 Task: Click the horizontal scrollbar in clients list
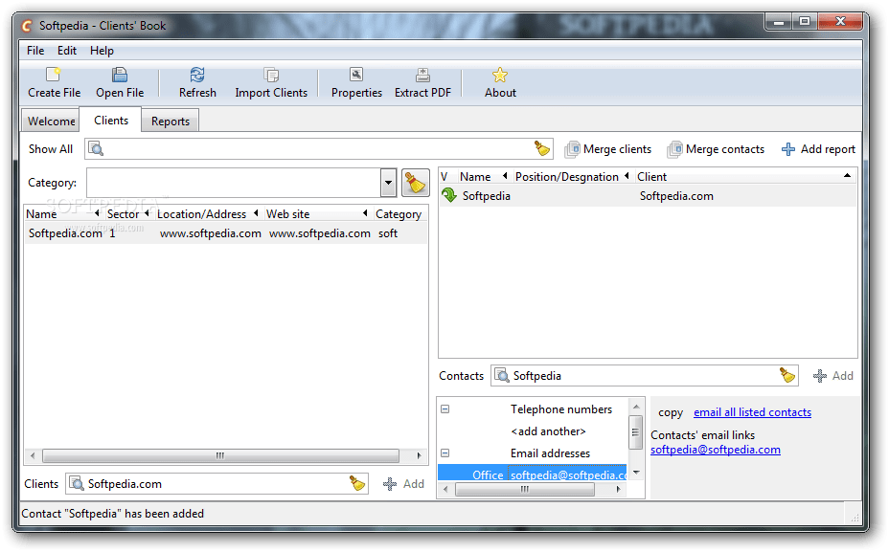coord(220,455)
